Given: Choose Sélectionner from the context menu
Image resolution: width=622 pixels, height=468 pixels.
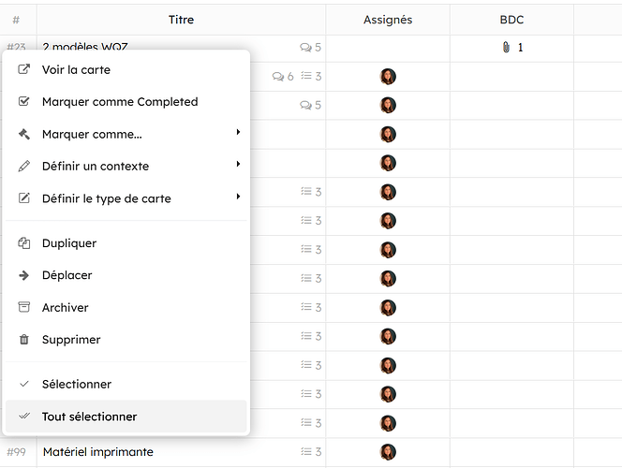Looking at the screenshot, I should click(x=77, y=384).
